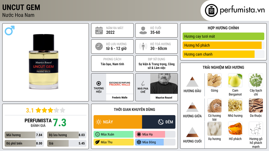
Task: Click the sun icon in the Ngày bar
Action: tap(99, 122)
